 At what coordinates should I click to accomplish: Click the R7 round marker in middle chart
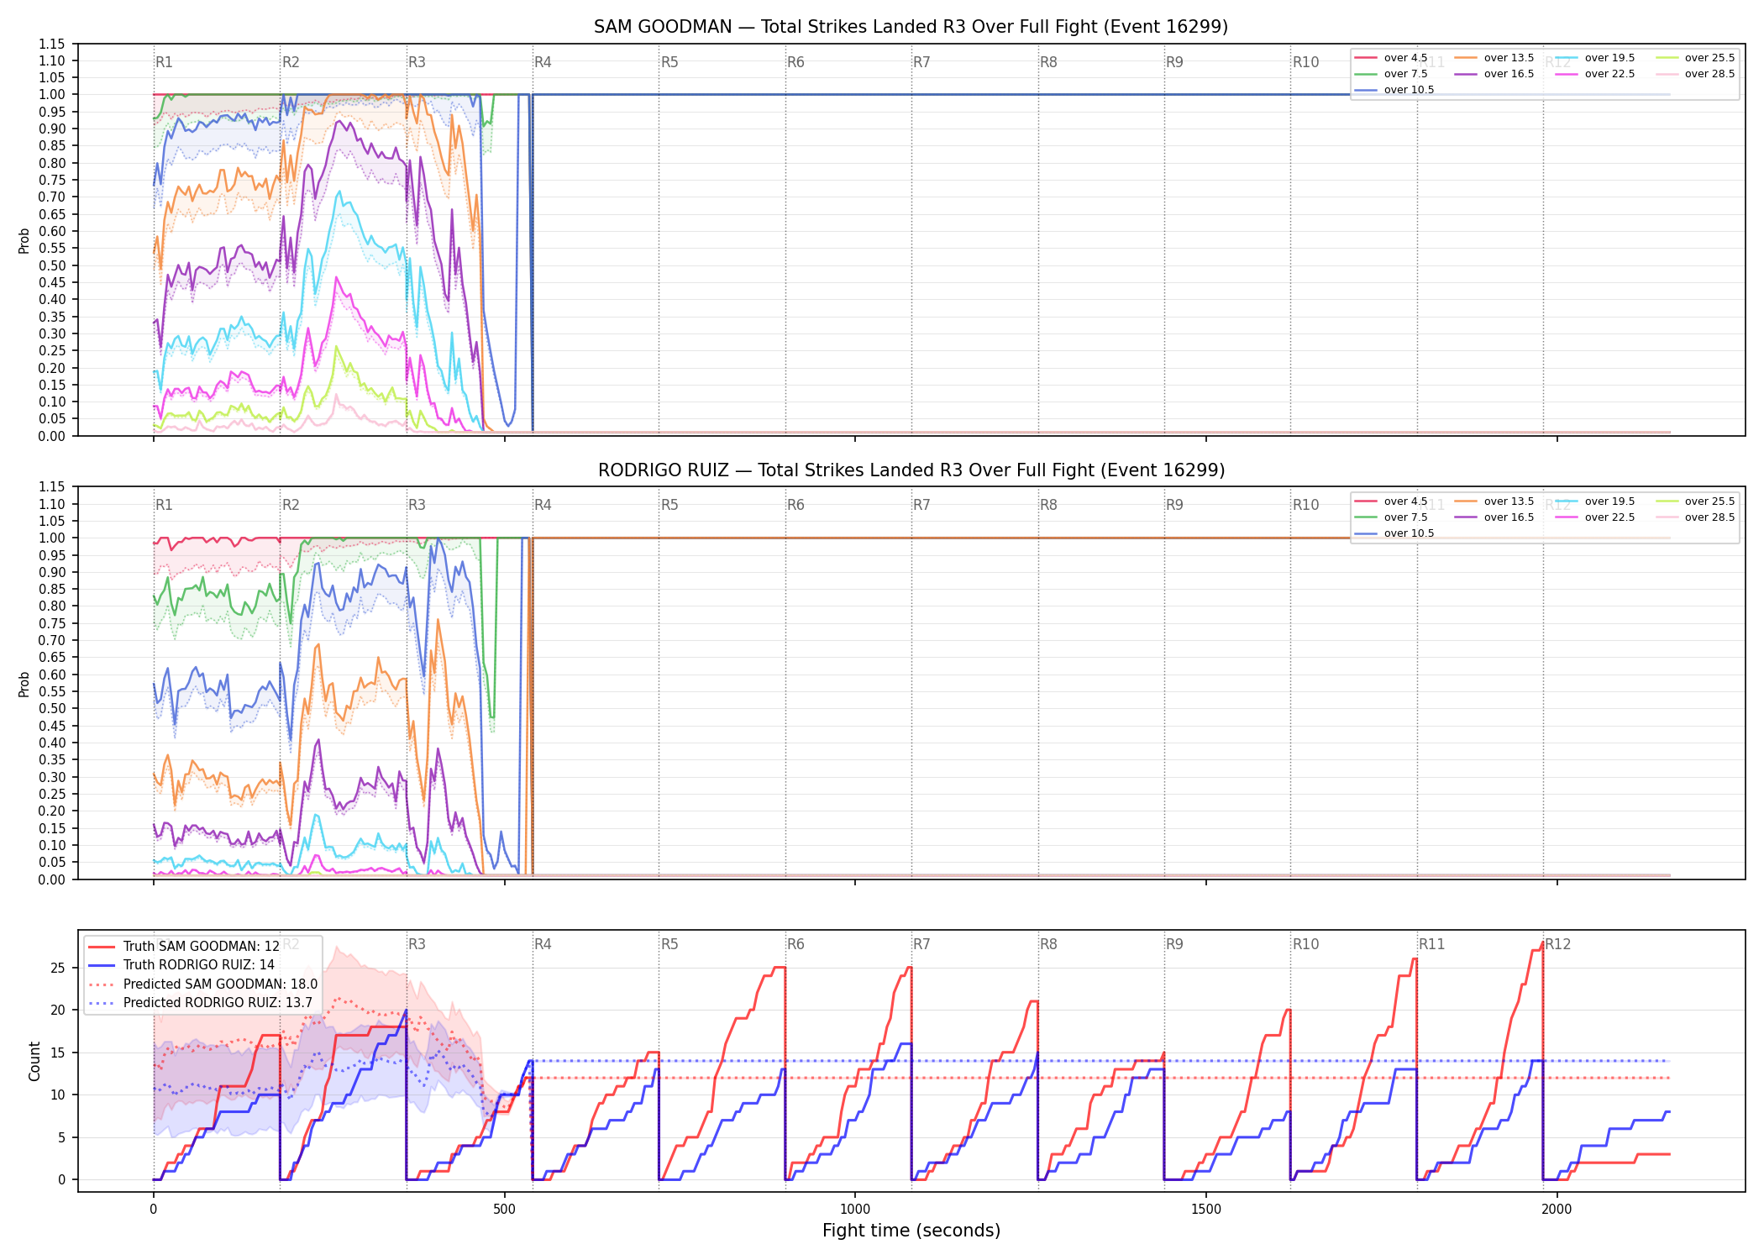tap(921, 505)
